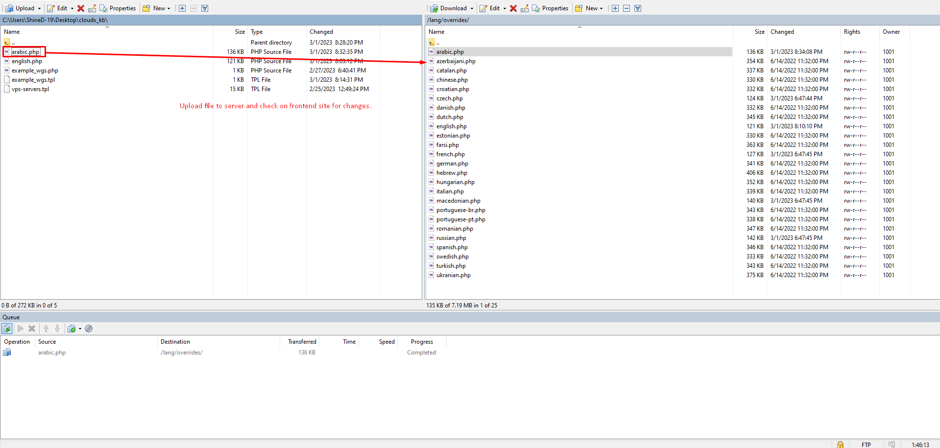The width and height of the screenshot is (940, 448).
Task: Click the Unselect Files minus icon in remote toolbar
Action: point(627,8)
